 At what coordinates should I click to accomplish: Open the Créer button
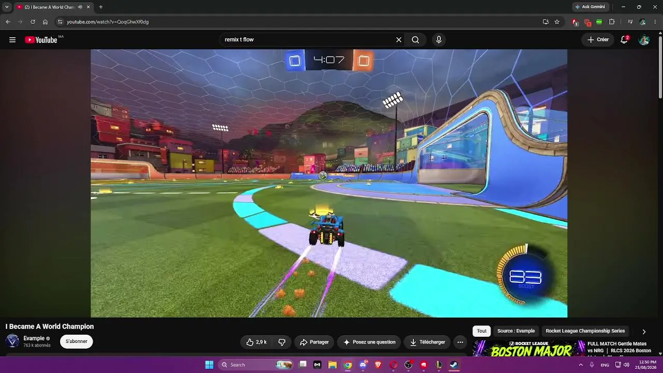point(598,40)
